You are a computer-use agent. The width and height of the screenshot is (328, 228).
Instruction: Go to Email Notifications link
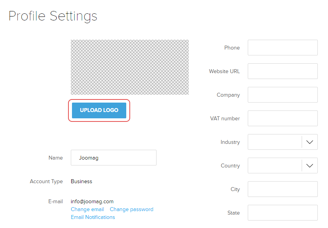tap(93, 217)
